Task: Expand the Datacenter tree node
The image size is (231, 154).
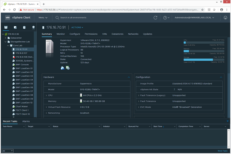Action: point(5,38)
